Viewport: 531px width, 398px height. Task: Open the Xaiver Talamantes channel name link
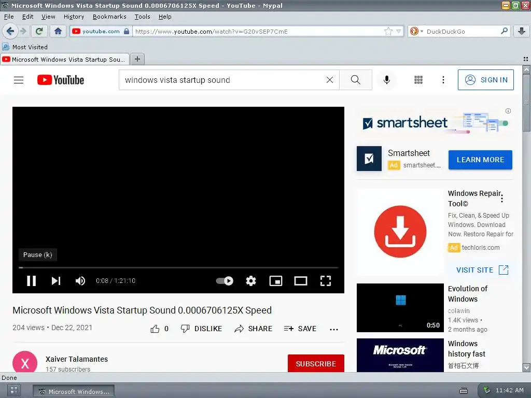77,359
